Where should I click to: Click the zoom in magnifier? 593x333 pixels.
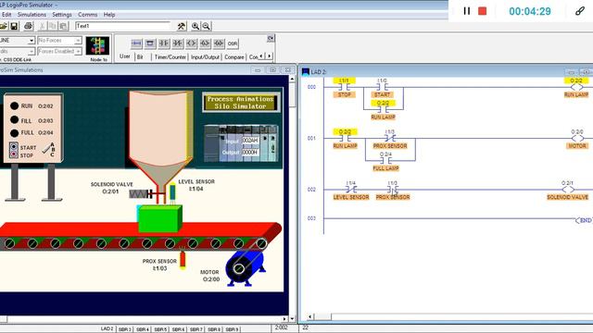[x=196, y=26]
